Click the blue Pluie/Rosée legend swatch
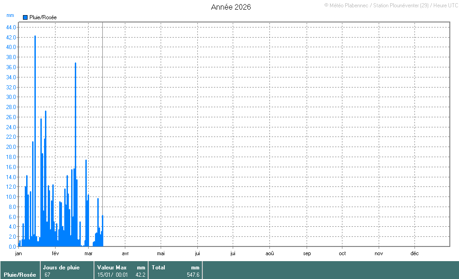Image resolution: width=459 pixels, height=279 pixels. (25, 17)
